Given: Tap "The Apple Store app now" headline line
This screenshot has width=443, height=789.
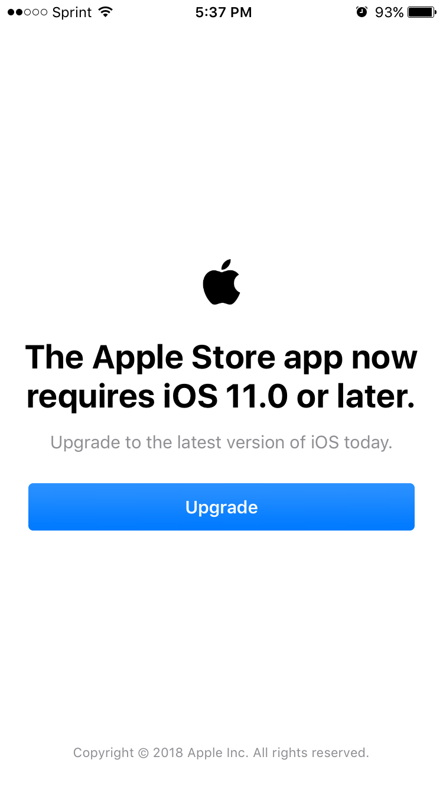Looking at the screenshot, I should tap(221, 357).
